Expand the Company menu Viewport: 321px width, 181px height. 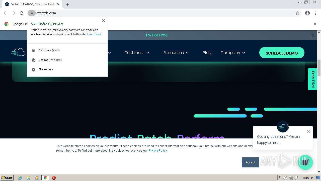(x=233, y=53)
